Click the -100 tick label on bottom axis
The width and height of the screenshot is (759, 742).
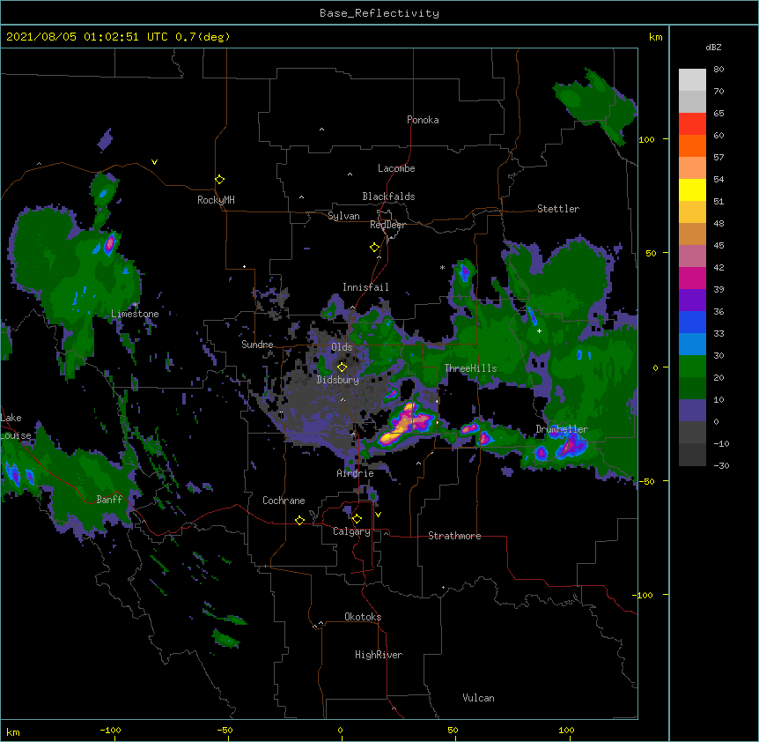110,730
